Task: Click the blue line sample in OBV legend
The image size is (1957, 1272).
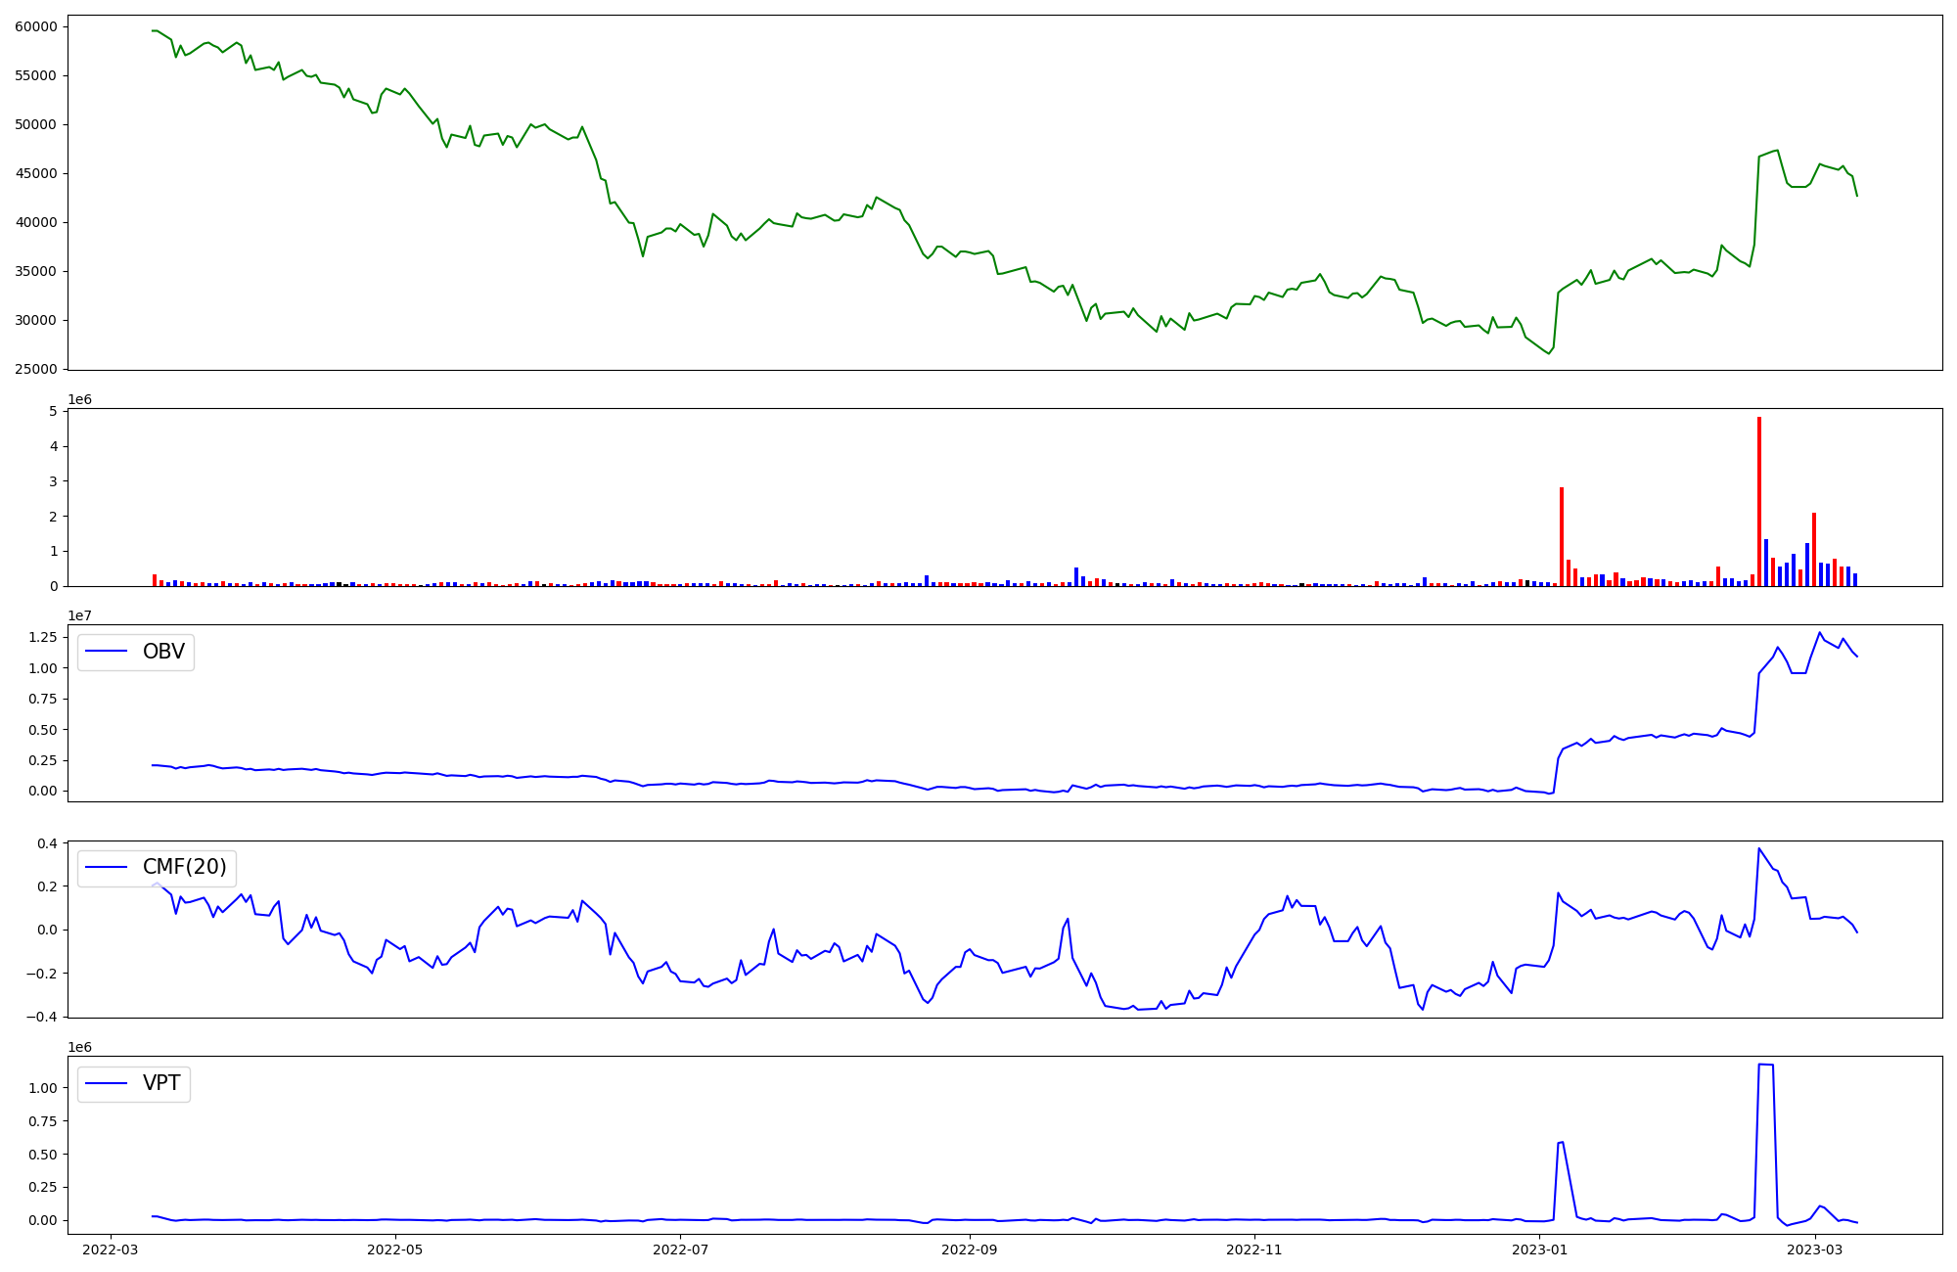Action: (107, 652)
